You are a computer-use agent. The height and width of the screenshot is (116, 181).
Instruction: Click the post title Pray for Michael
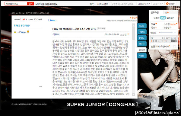pos(74,29)
